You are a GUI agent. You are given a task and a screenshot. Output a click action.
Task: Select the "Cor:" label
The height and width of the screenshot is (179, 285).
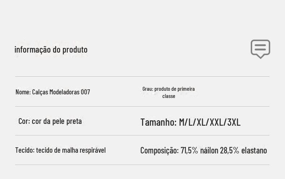click(24, 121)
